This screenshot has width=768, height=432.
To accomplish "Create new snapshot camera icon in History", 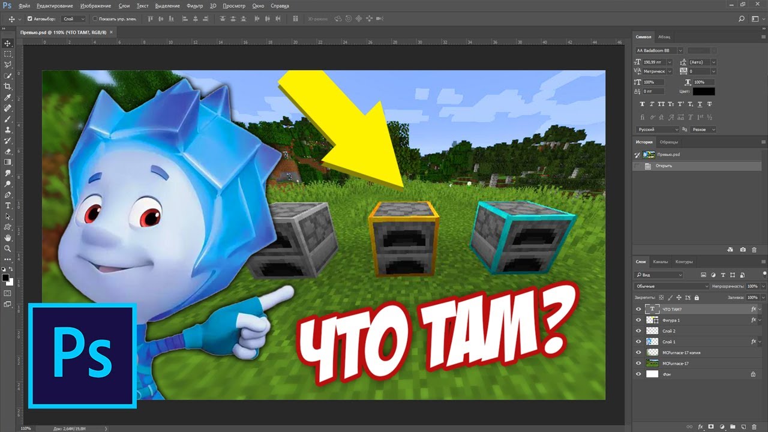I will pos(743,249).
